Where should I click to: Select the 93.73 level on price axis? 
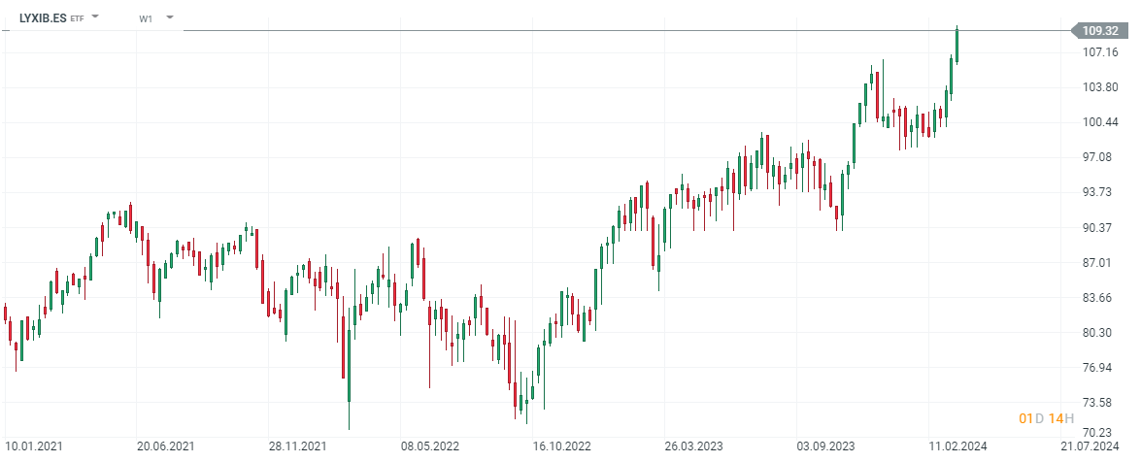[x=1101, y=192]
